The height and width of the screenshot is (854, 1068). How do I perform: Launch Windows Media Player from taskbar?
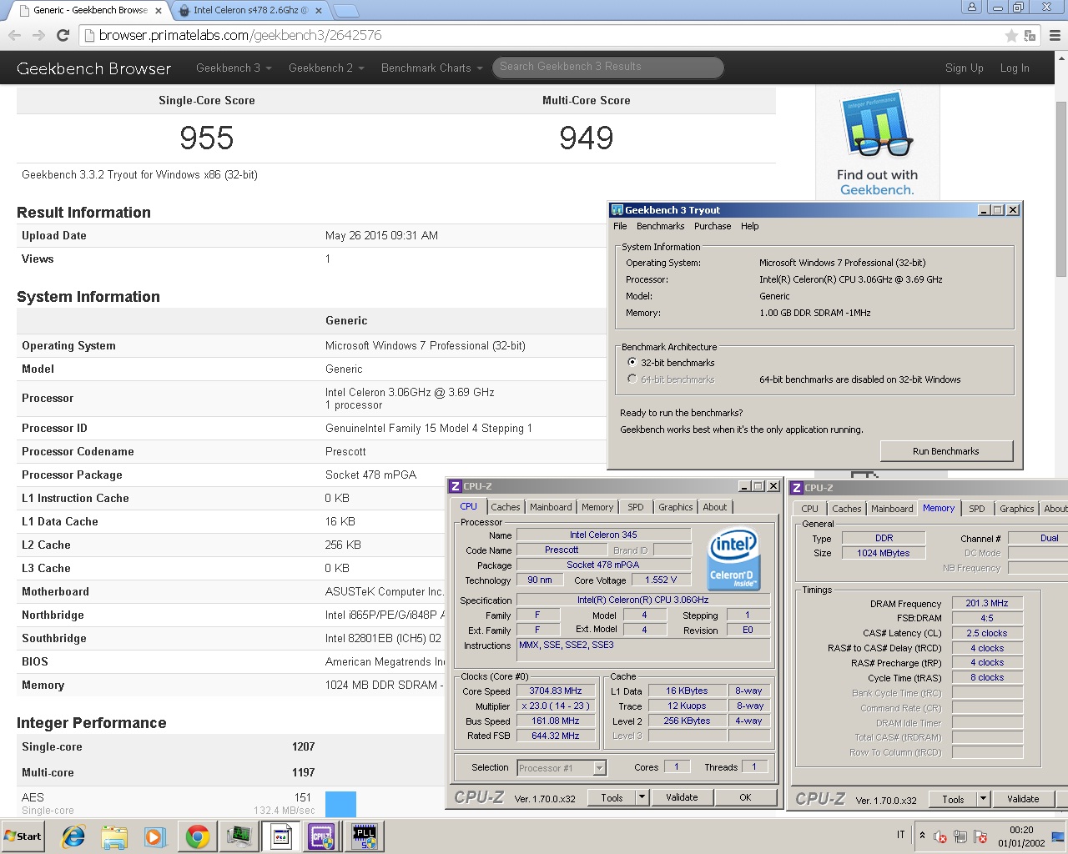(155, 836)
